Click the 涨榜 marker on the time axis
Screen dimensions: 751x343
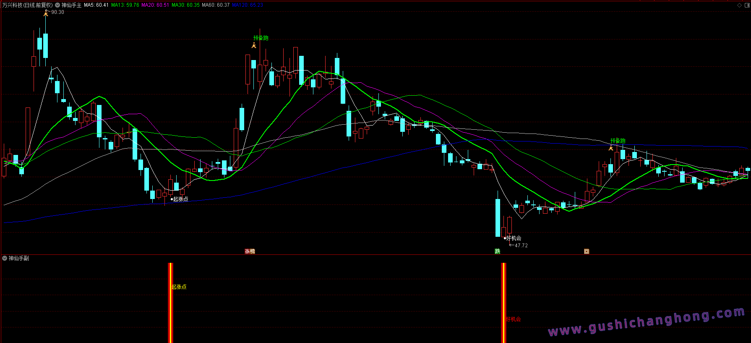pyautogui.click(x=250, y=251)
